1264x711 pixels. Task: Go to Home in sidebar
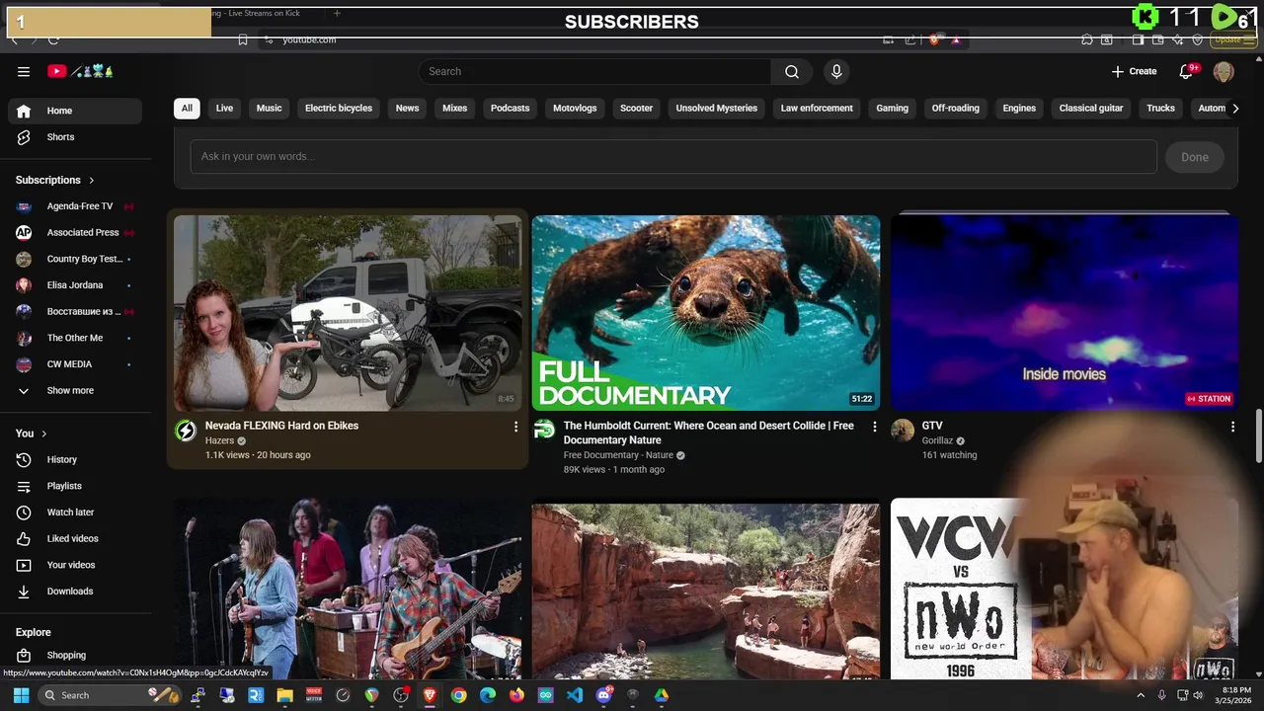(x=75, y=111)
